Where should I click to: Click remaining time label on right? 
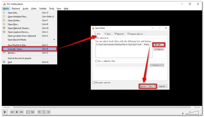pyautogui.click(x=197, y=107)
